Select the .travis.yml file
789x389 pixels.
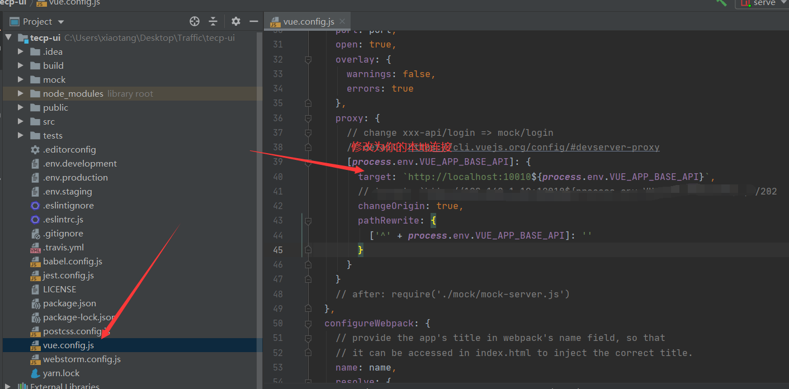tap(63, 247)
